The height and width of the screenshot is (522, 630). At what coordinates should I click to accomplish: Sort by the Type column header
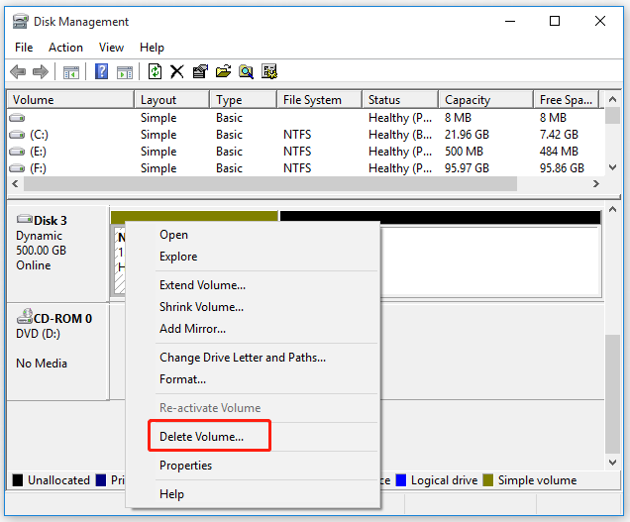point(244,100)
